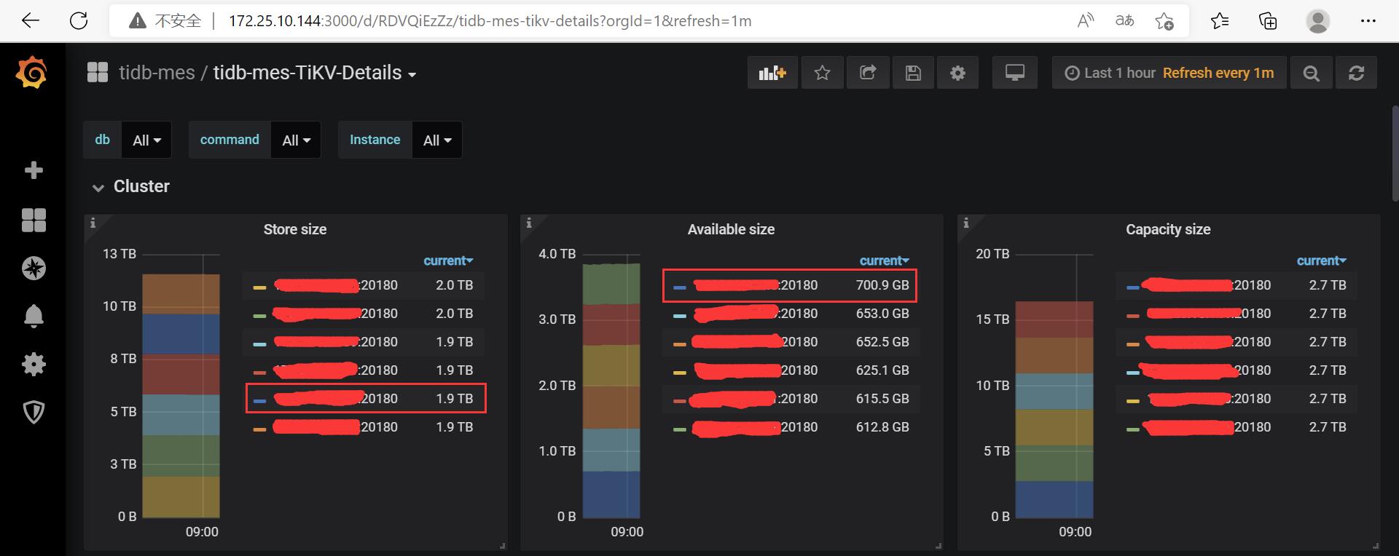Click the not secure site warning
This screenshot has width=1399, height=556.
click(164, 20)
